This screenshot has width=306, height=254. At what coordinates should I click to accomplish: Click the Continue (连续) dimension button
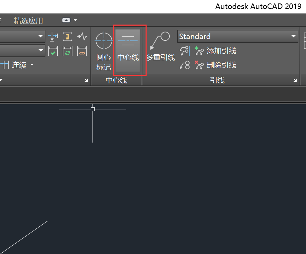coord(13,65)
